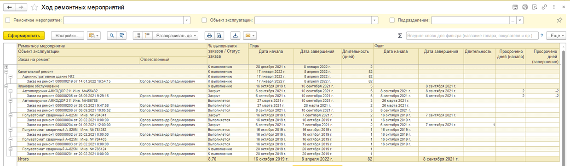Save the report with the download arrow icon
Screen dimensions: 570x166
[235, 35]
